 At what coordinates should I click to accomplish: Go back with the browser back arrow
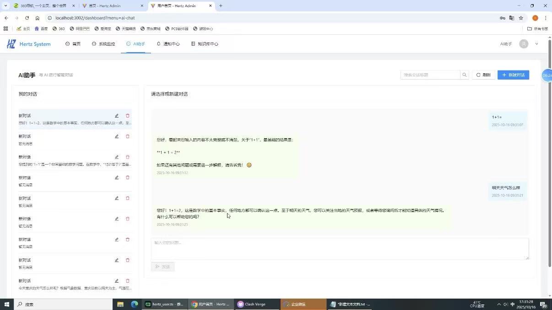(x=6, y=18)
